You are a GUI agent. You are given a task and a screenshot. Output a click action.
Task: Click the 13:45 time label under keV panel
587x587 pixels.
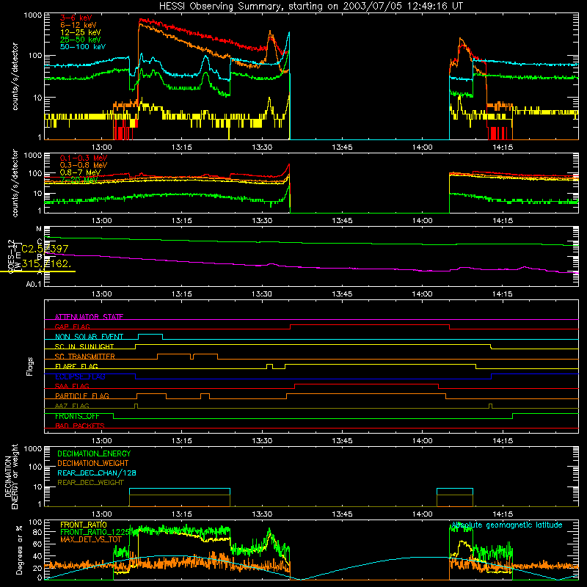(x=342, y=147)
